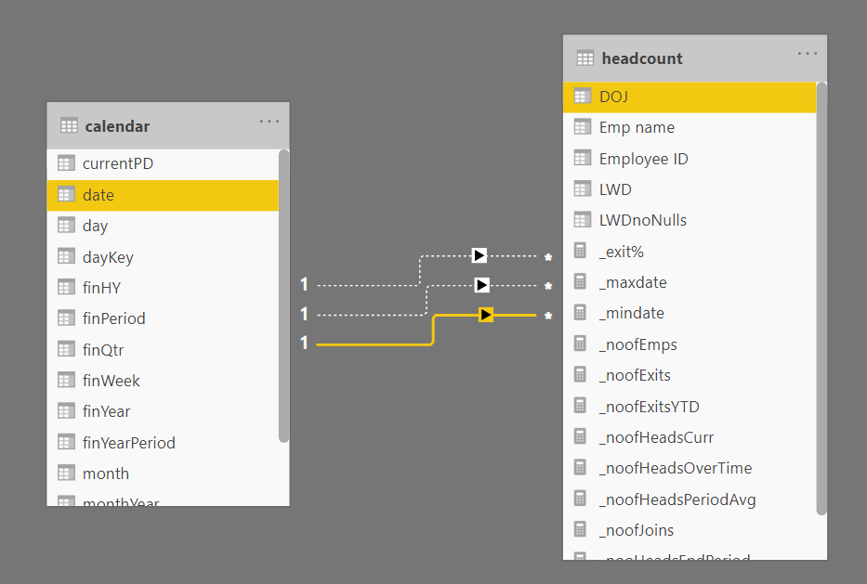Viewport: 867px width, 584px height.
Task: Select the _noofExits measure
Action: (690, 375)
